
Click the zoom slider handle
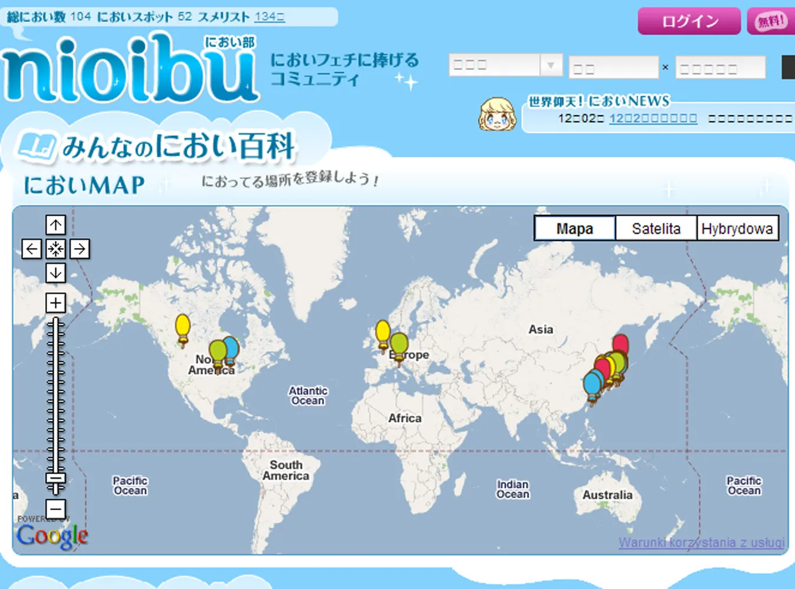[x=56, y=478]
